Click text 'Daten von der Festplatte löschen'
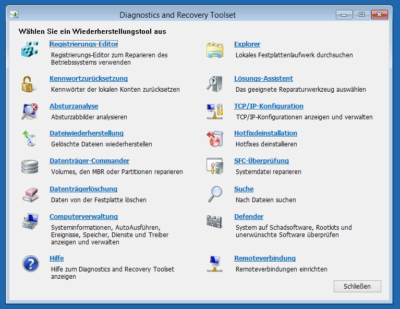The height and width of the screenshot is (309, 400). [99, 200]
